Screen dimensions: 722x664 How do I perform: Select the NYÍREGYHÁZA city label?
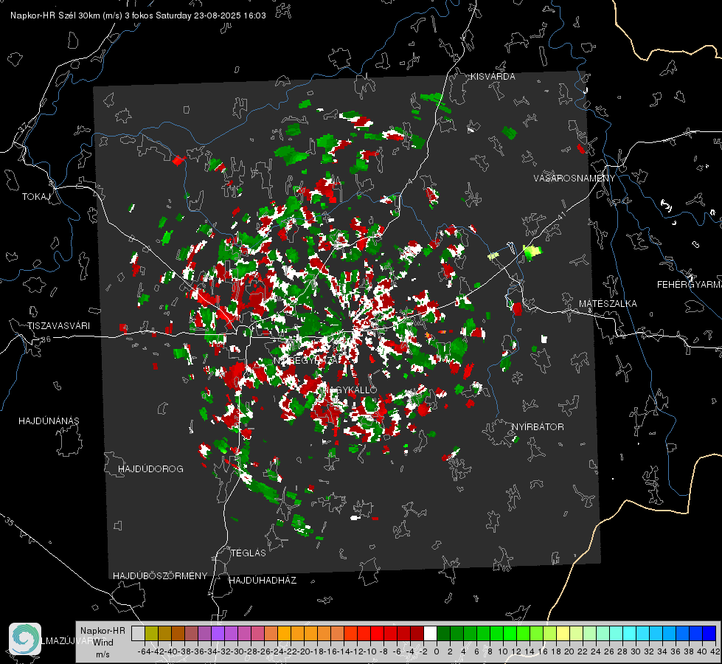click(x=307, y=360)
